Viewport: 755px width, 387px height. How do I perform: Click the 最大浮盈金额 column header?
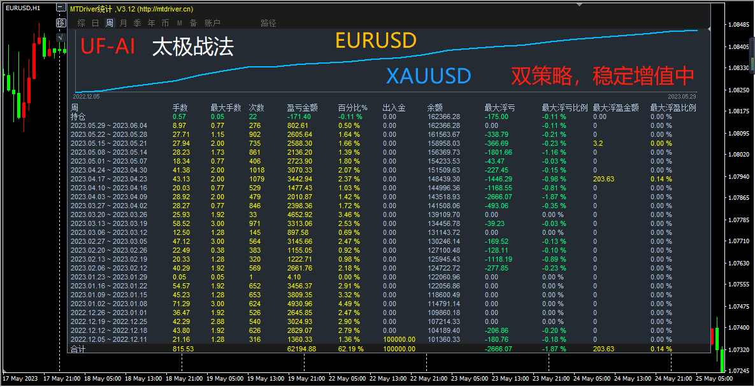coord(616,108)
